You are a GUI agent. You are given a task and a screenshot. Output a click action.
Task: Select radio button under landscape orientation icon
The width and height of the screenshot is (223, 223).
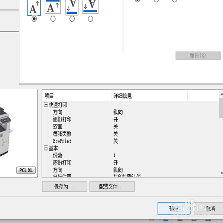coord(53,19)
